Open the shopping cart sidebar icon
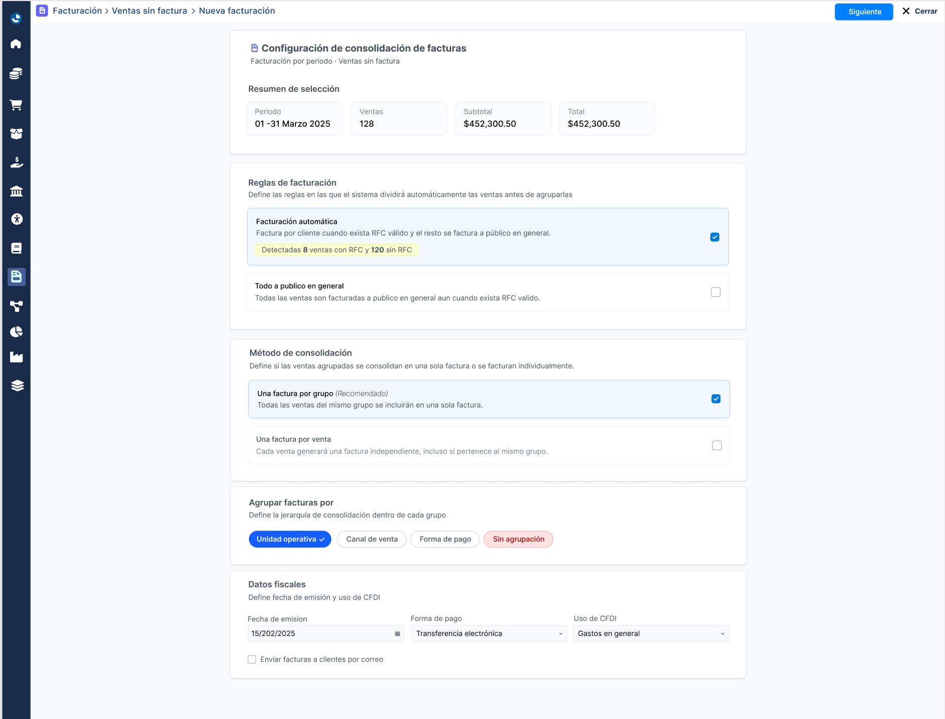The height and width of the screenshot is (719, 945). 16,105
